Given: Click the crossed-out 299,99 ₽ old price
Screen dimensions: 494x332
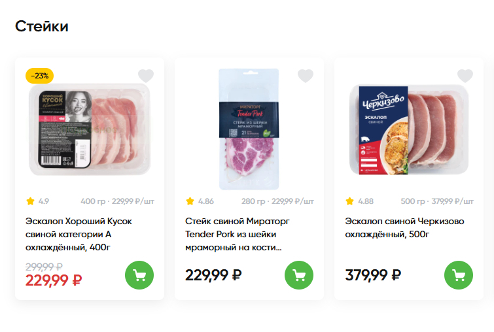Looking at the screenshot, I should 44,266.
